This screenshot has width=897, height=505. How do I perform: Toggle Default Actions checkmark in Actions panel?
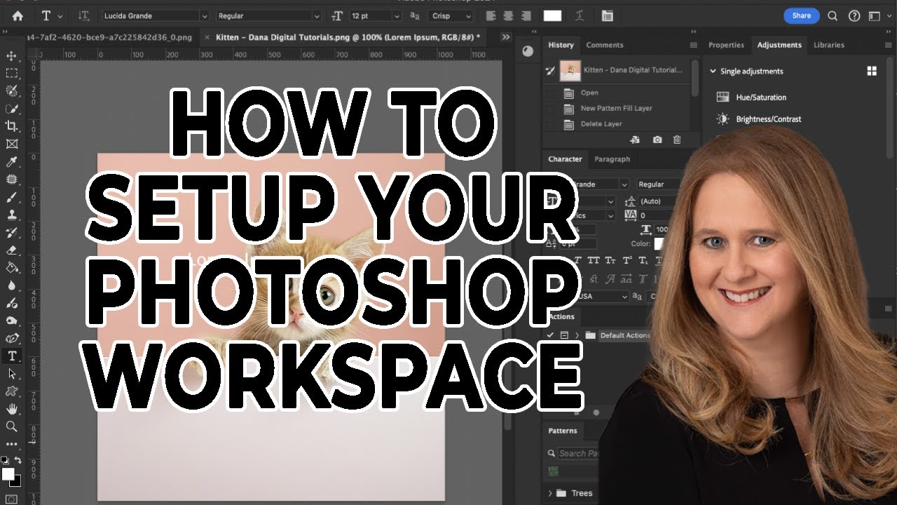click(x=551, y=335)
